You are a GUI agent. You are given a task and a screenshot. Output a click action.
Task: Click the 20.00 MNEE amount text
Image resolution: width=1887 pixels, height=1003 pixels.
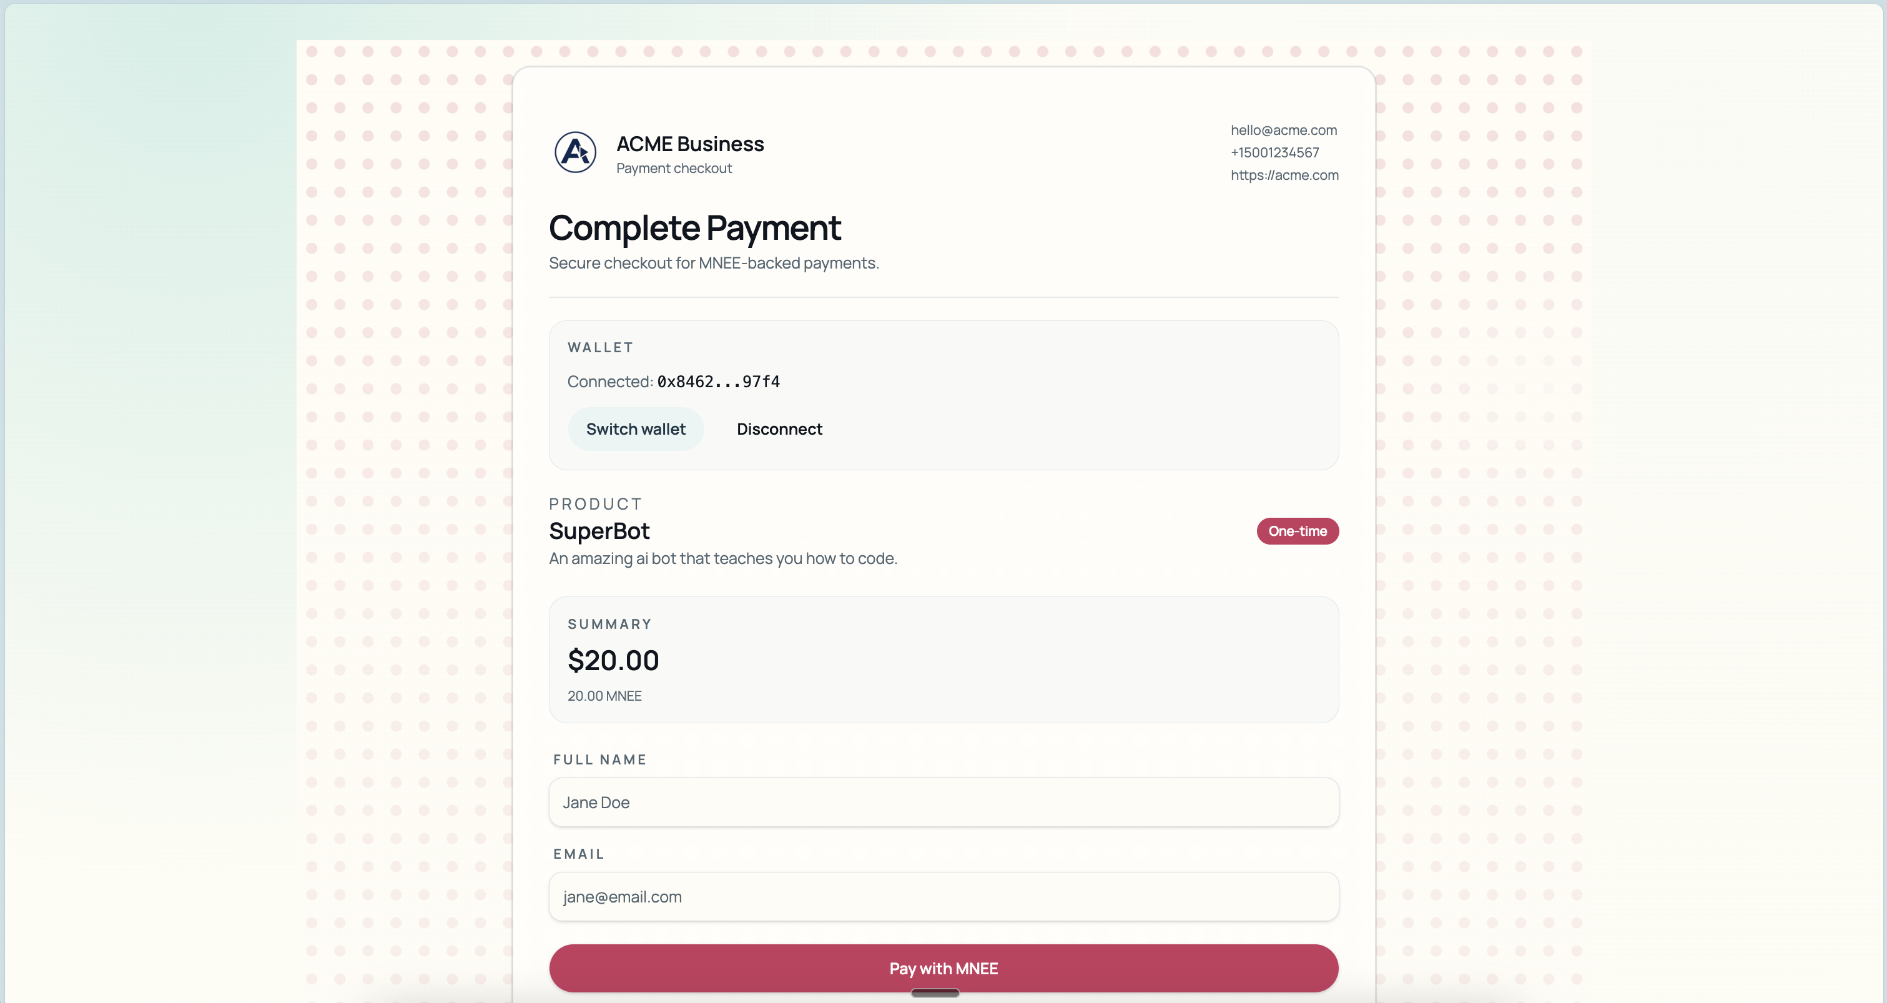[604, 696]
